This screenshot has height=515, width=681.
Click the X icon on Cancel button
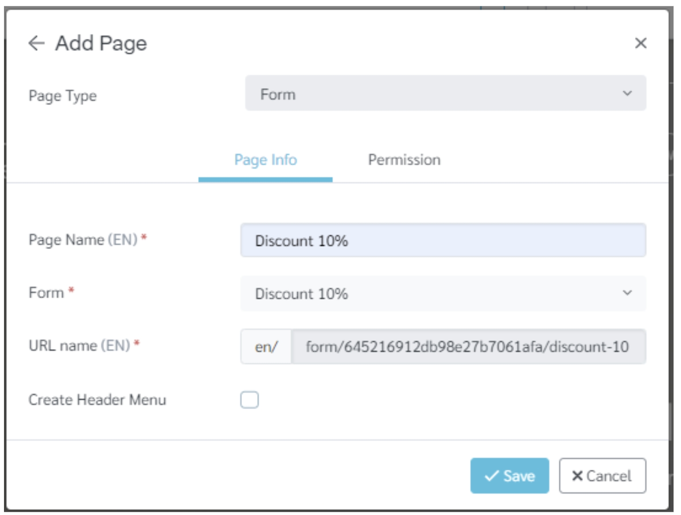(577, 476)
